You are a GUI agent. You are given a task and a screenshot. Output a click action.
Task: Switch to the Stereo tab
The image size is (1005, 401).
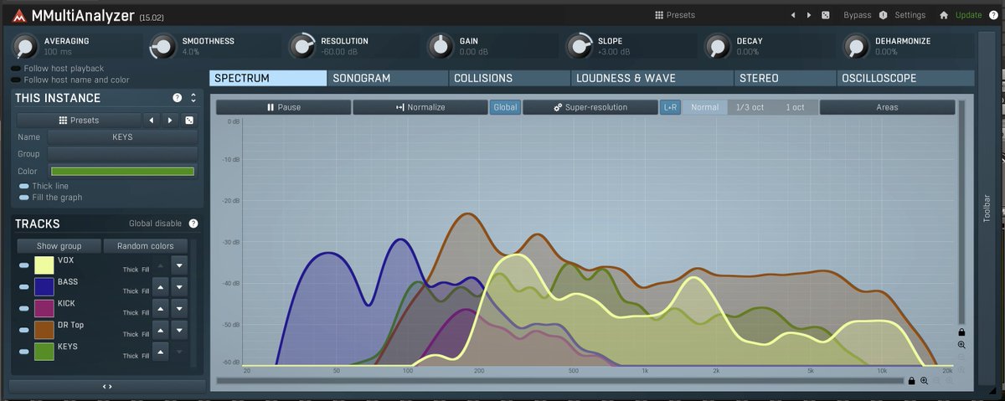click(x=785, y=78)
